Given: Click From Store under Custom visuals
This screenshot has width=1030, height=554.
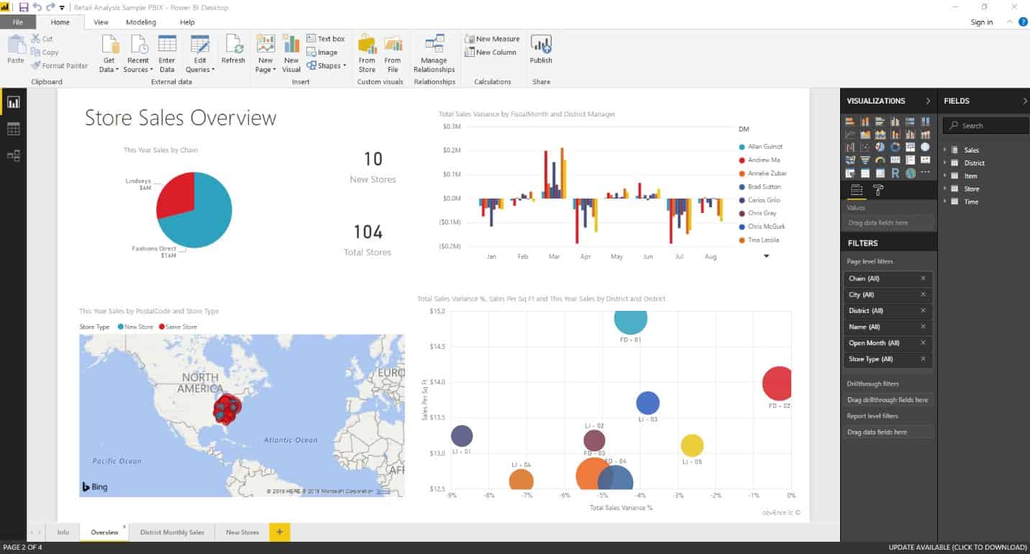Looking at the screenshot, I should 367,53.
